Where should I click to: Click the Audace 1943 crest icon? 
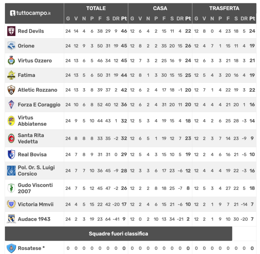pos(11,219)
